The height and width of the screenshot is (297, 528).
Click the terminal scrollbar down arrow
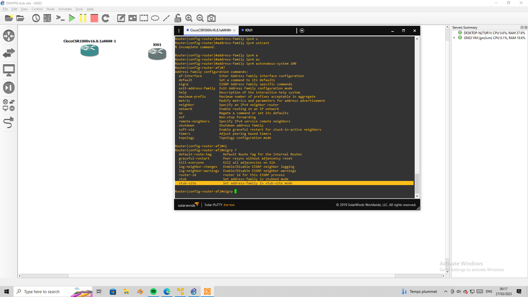417,196
